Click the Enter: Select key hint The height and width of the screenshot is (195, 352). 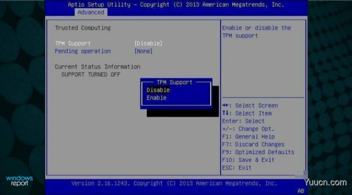[x=243, y=121]
